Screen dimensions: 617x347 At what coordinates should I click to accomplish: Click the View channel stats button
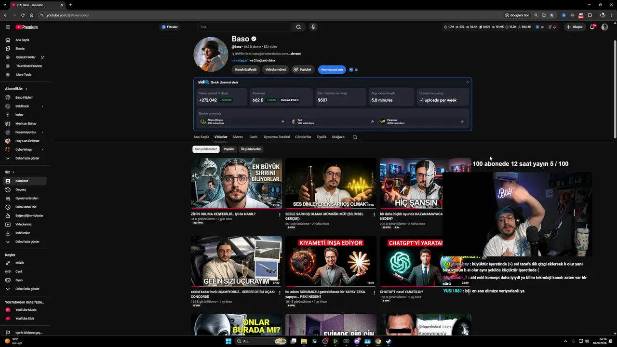point(332,69)
